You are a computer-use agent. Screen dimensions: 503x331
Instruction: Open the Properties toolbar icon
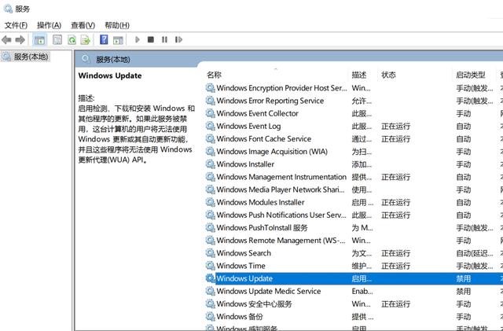pyautogui.click(x=57, y=40)
